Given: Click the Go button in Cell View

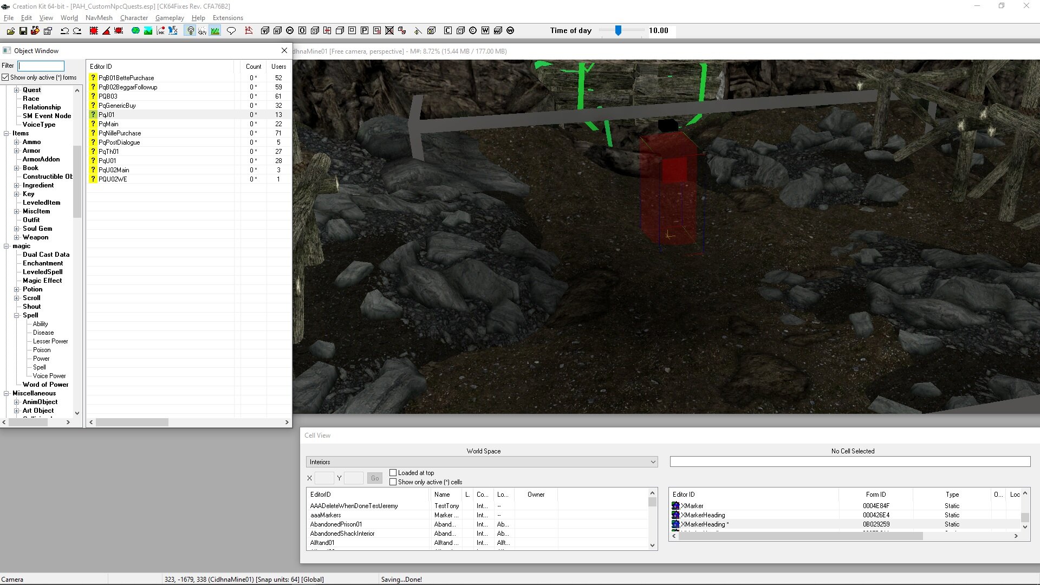Looking at the screenshot, I should click(x=375, y=478).
